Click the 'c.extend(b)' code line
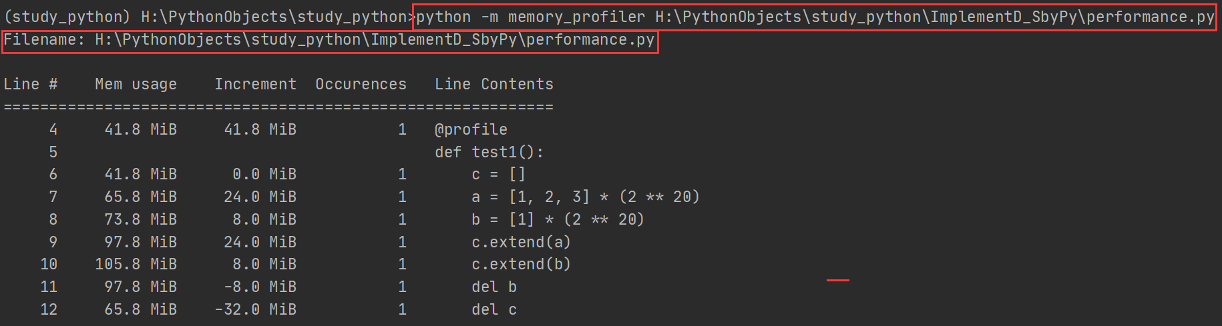 (521, 264)
